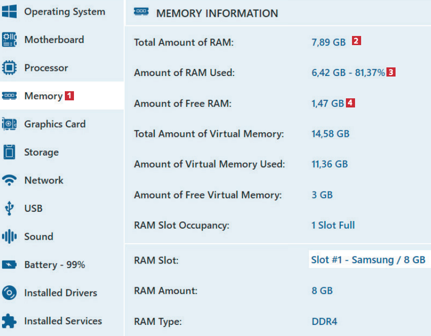Image resolution: width=431 pixels, height=336 pixels.
Task: Click the Memory Information header icon
Action: (x=141, y=13)
